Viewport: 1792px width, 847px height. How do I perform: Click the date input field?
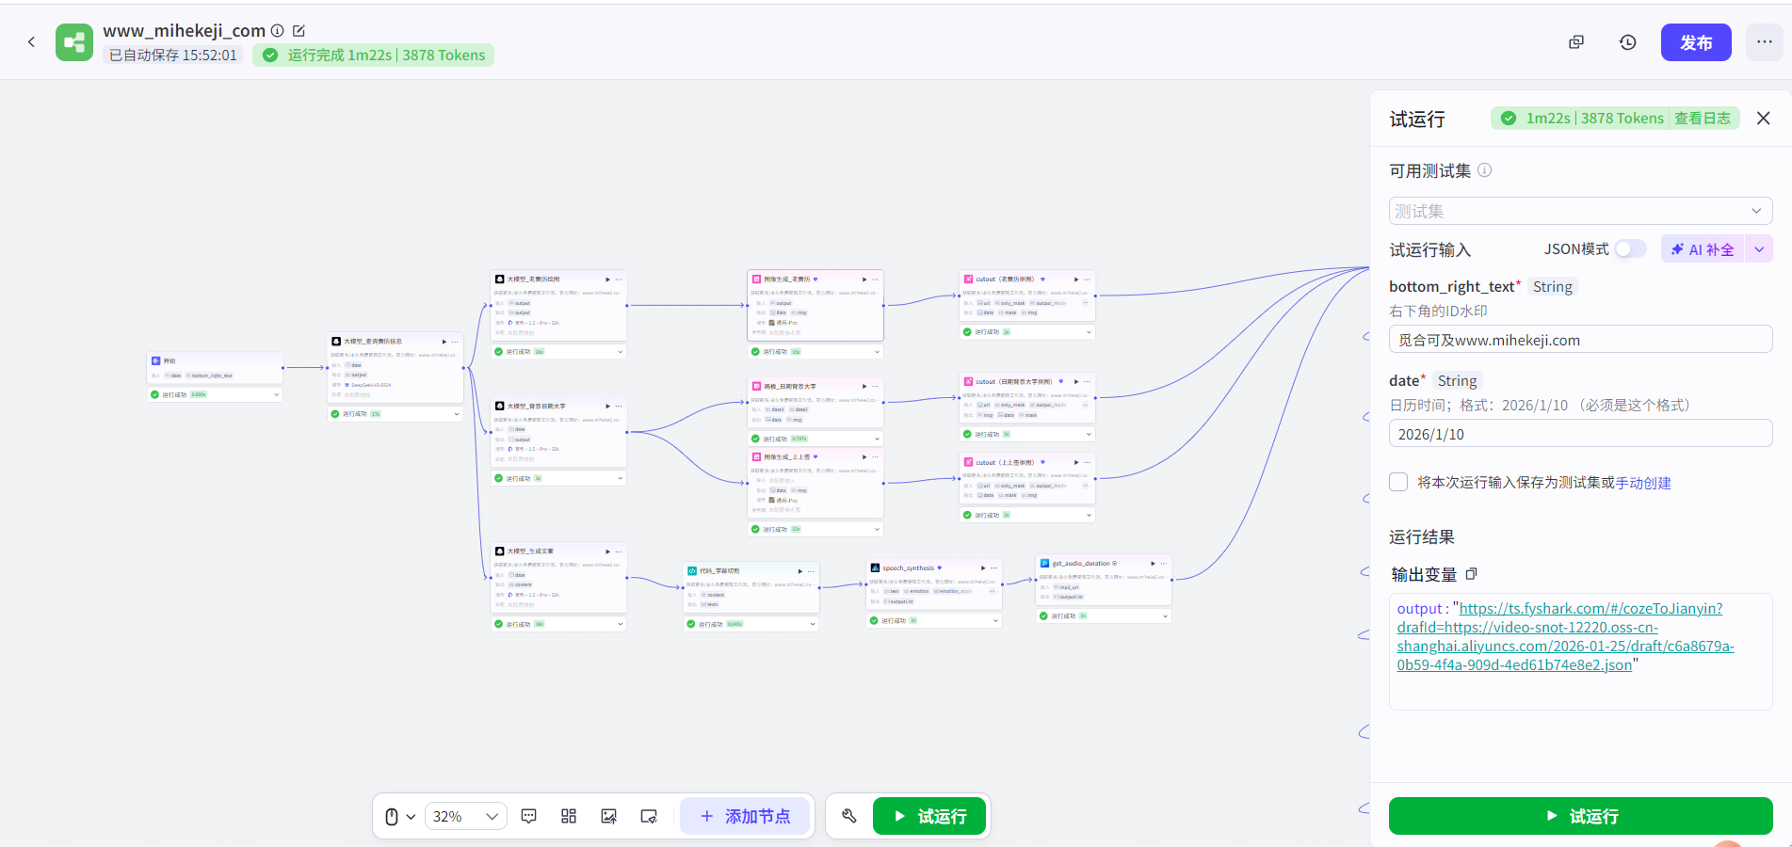(1580, 434)
